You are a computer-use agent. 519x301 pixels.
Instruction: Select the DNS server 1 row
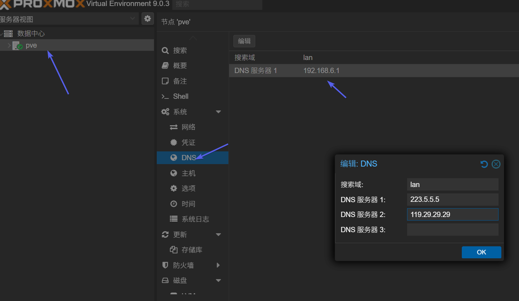click(374, 71)
